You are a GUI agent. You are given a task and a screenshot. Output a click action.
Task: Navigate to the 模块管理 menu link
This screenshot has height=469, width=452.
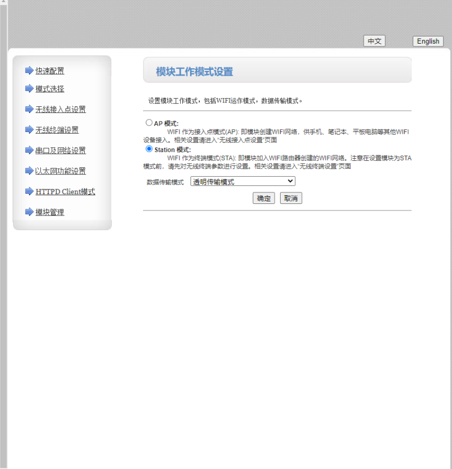point(50,212)
